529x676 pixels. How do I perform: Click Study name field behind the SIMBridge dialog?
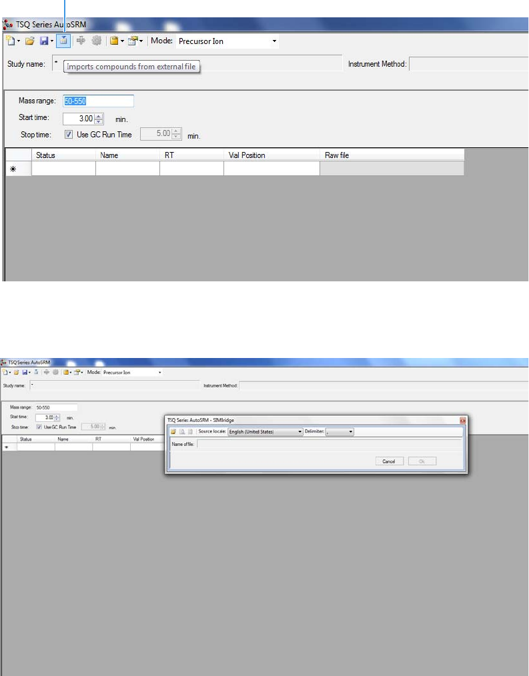coord(114,385)
